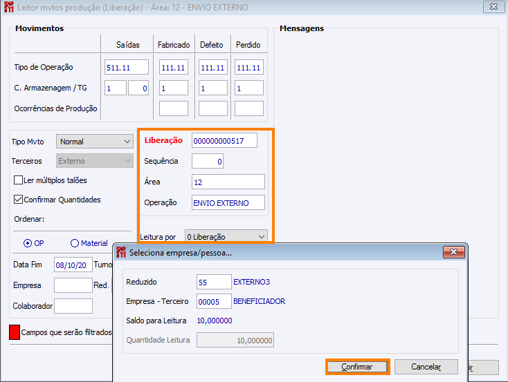
Task: Click the red Campos que serão filtrados swatch
Action: (x=15, y=332)
